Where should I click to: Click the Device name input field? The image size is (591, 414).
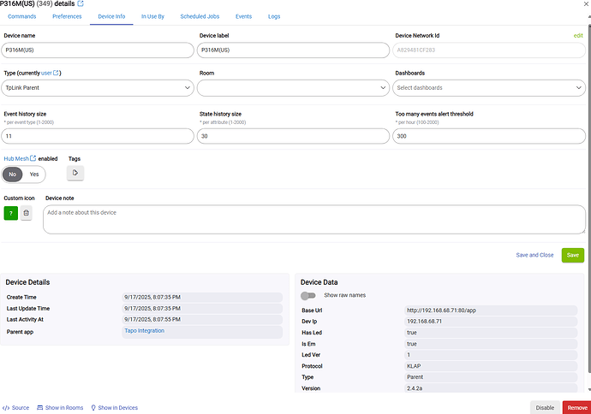coord(98,50)
